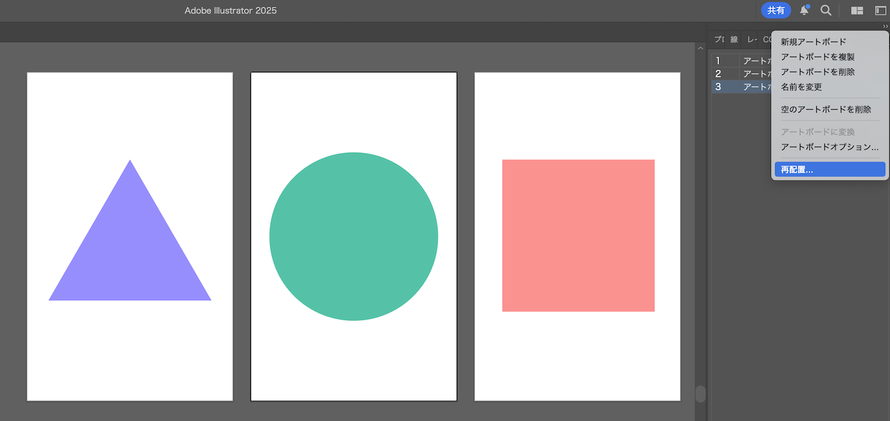Click the green circle on the canvas

tap(353, 236)
